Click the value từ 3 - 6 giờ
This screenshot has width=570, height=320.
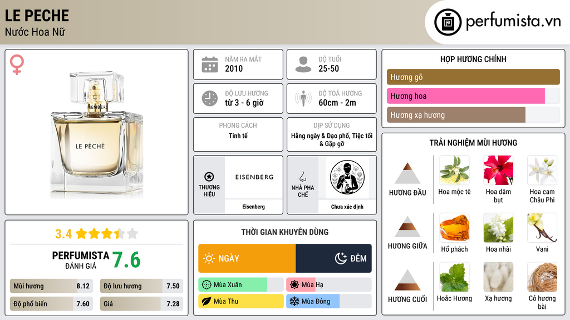[244, 103]
